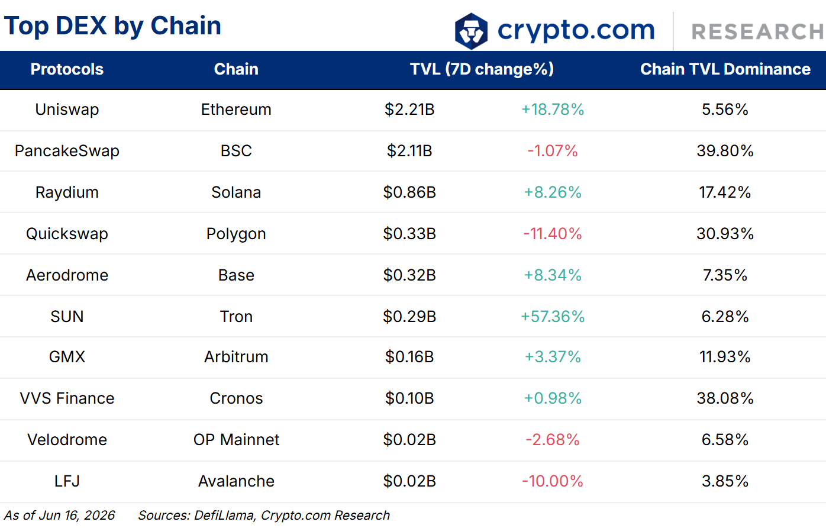Click Quickswap's -11.40% change value
The height and width of the screenshot is (528, 826).
pos(553,234)
